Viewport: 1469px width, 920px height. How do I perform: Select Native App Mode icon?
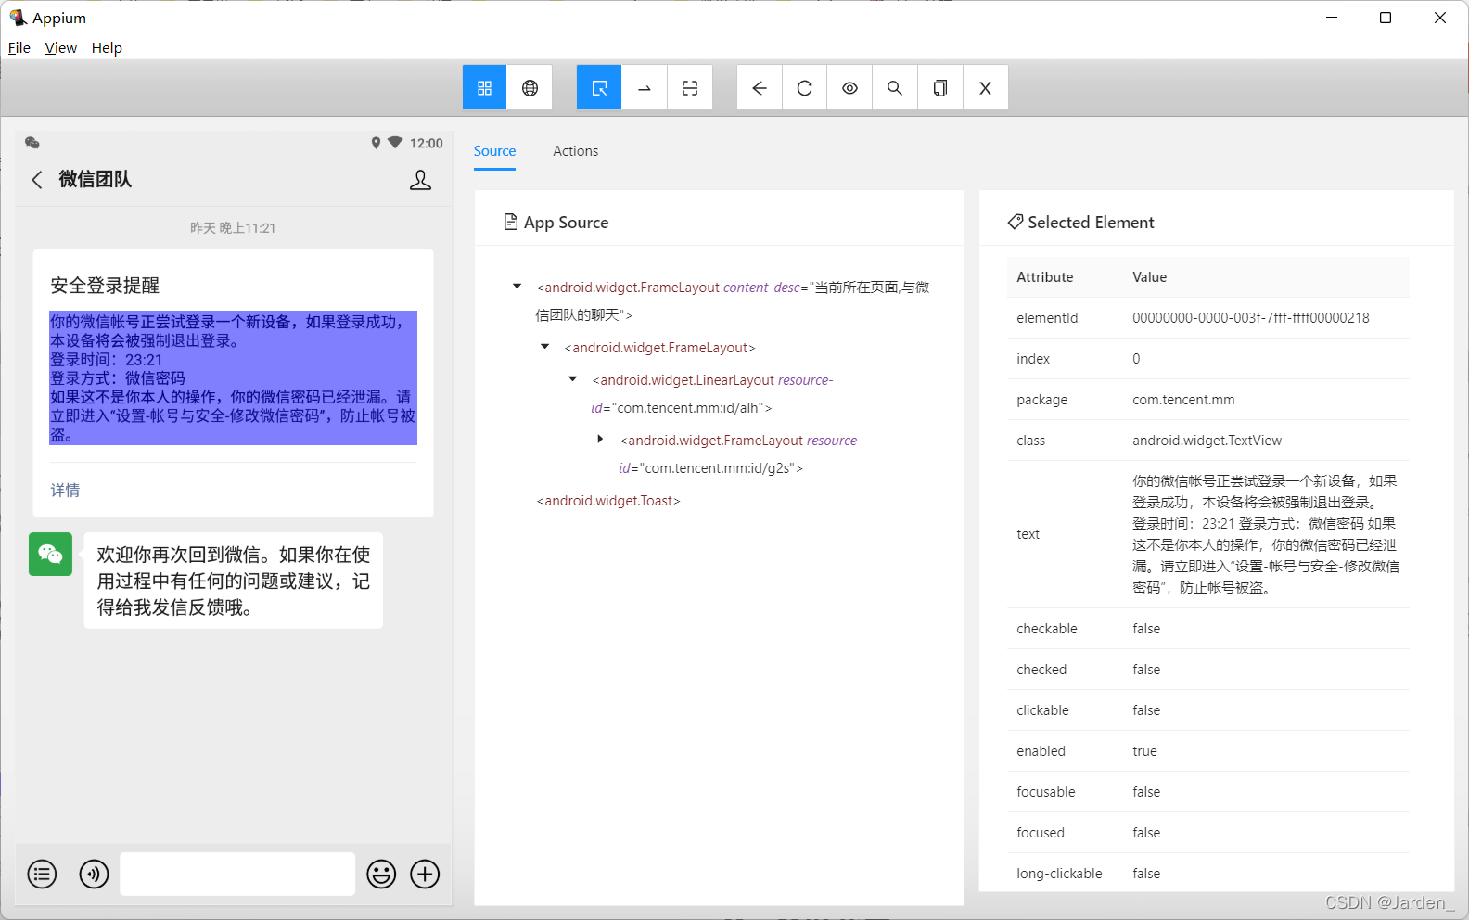tap(484, 88)
